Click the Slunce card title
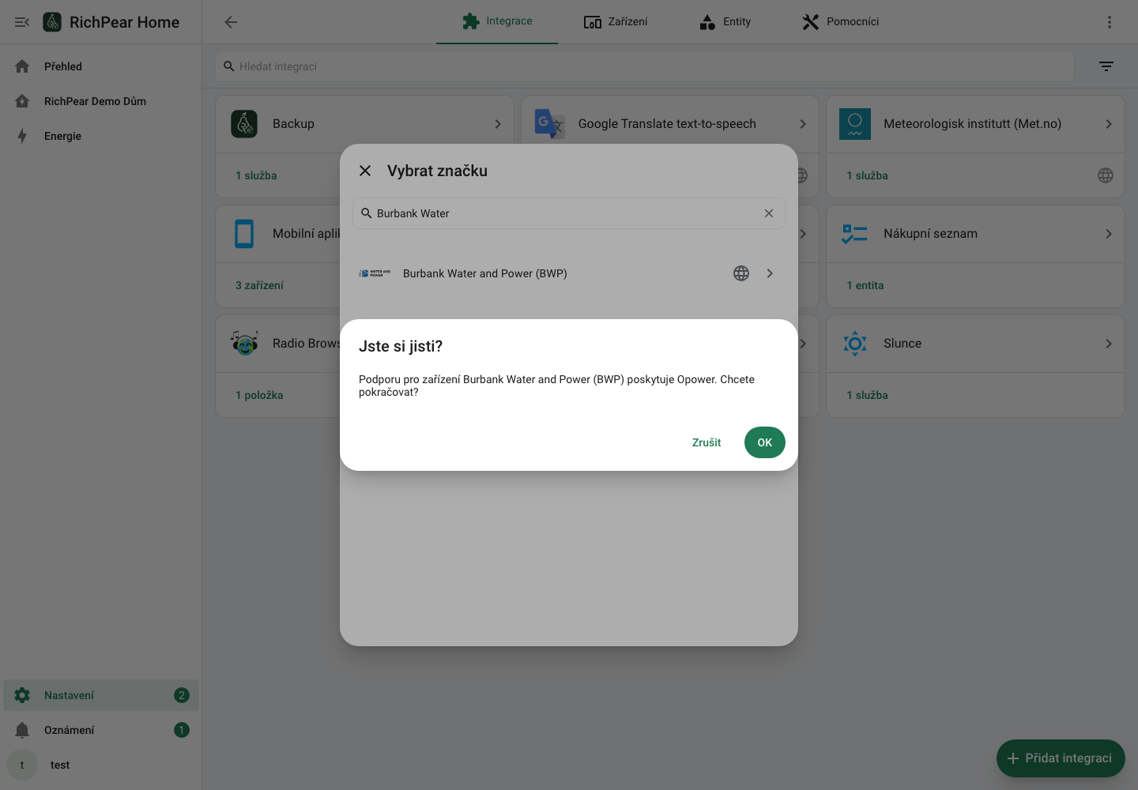Viewport: 1138px width, 790px height. point(902,344)
